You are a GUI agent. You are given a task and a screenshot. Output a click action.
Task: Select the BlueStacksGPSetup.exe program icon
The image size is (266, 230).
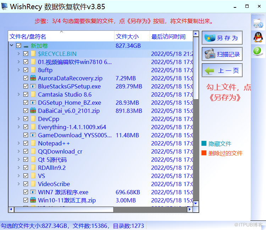[x=33, y=86]
